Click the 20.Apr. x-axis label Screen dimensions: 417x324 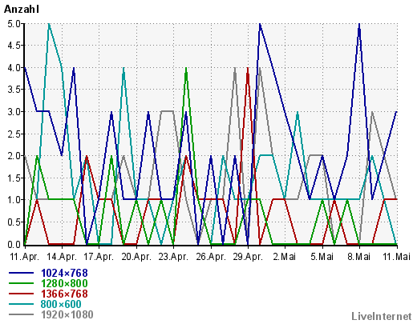coord(136,257)
